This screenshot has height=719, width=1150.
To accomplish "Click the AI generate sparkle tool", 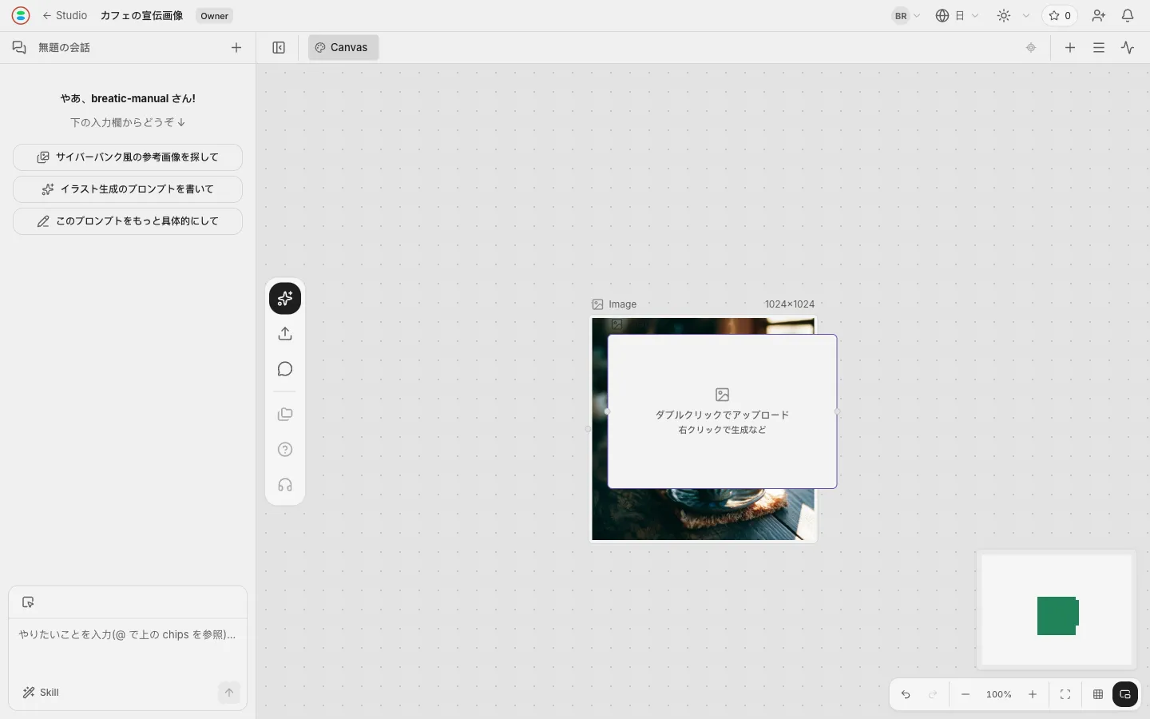I will pyautogui.click(x=285, y=299).
